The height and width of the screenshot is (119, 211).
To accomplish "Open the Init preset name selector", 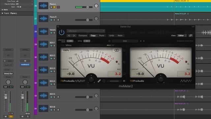I will (x=125, y=41).
